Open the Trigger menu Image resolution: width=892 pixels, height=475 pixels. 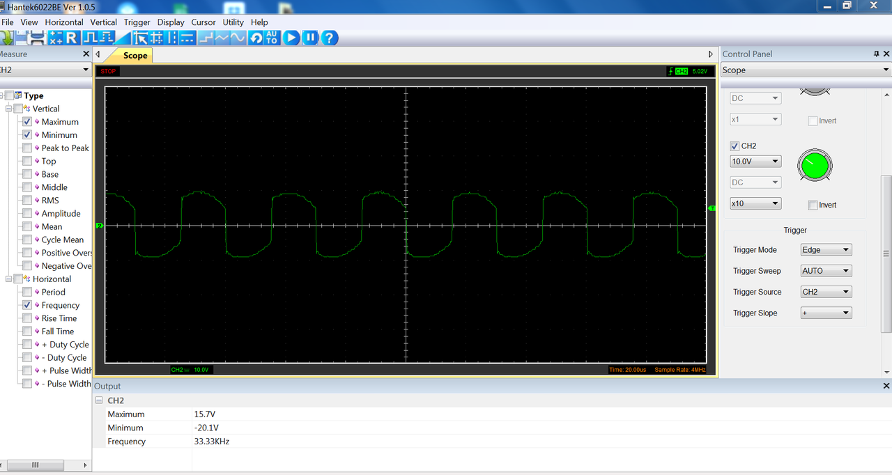(137, 22)
